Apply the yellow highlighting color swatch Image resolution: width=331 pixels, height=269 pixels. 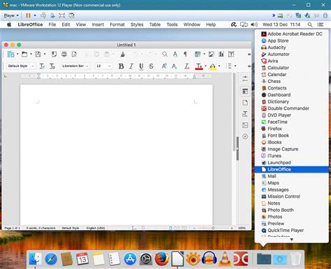pos(212,66)
